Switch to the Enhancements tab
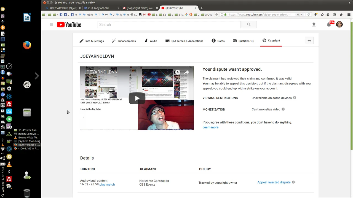Screen dimensions: 353x198 point(124,41)
